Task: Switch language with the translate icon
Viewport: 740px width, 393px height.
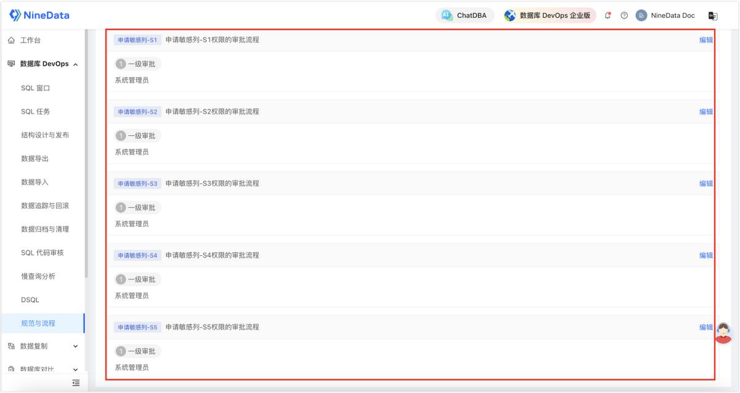Action: click(713, 15)
